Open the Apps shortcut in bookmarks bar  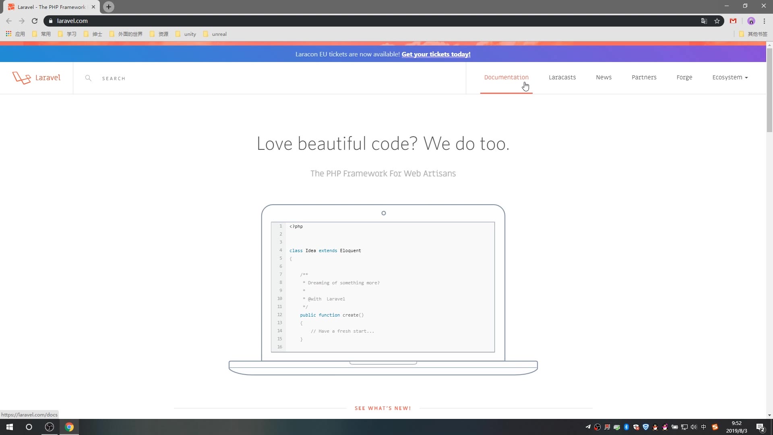click(x=15, y=34)
